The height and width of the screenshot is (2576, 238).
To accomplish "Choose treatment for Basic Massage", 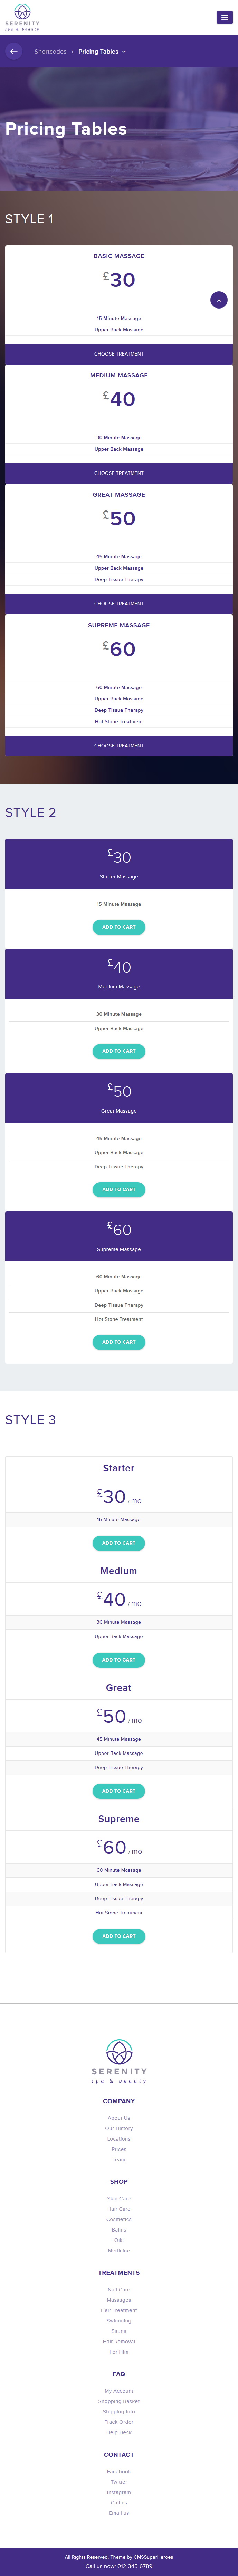I will (x=119, y=354).
